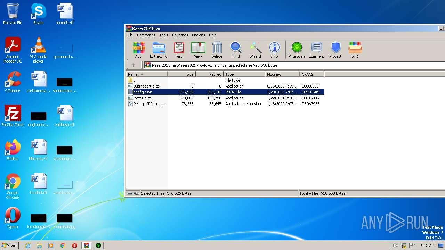Click the SFX toolbar icon
Viewport: 445px width, 250px height.
pos(355,50)
